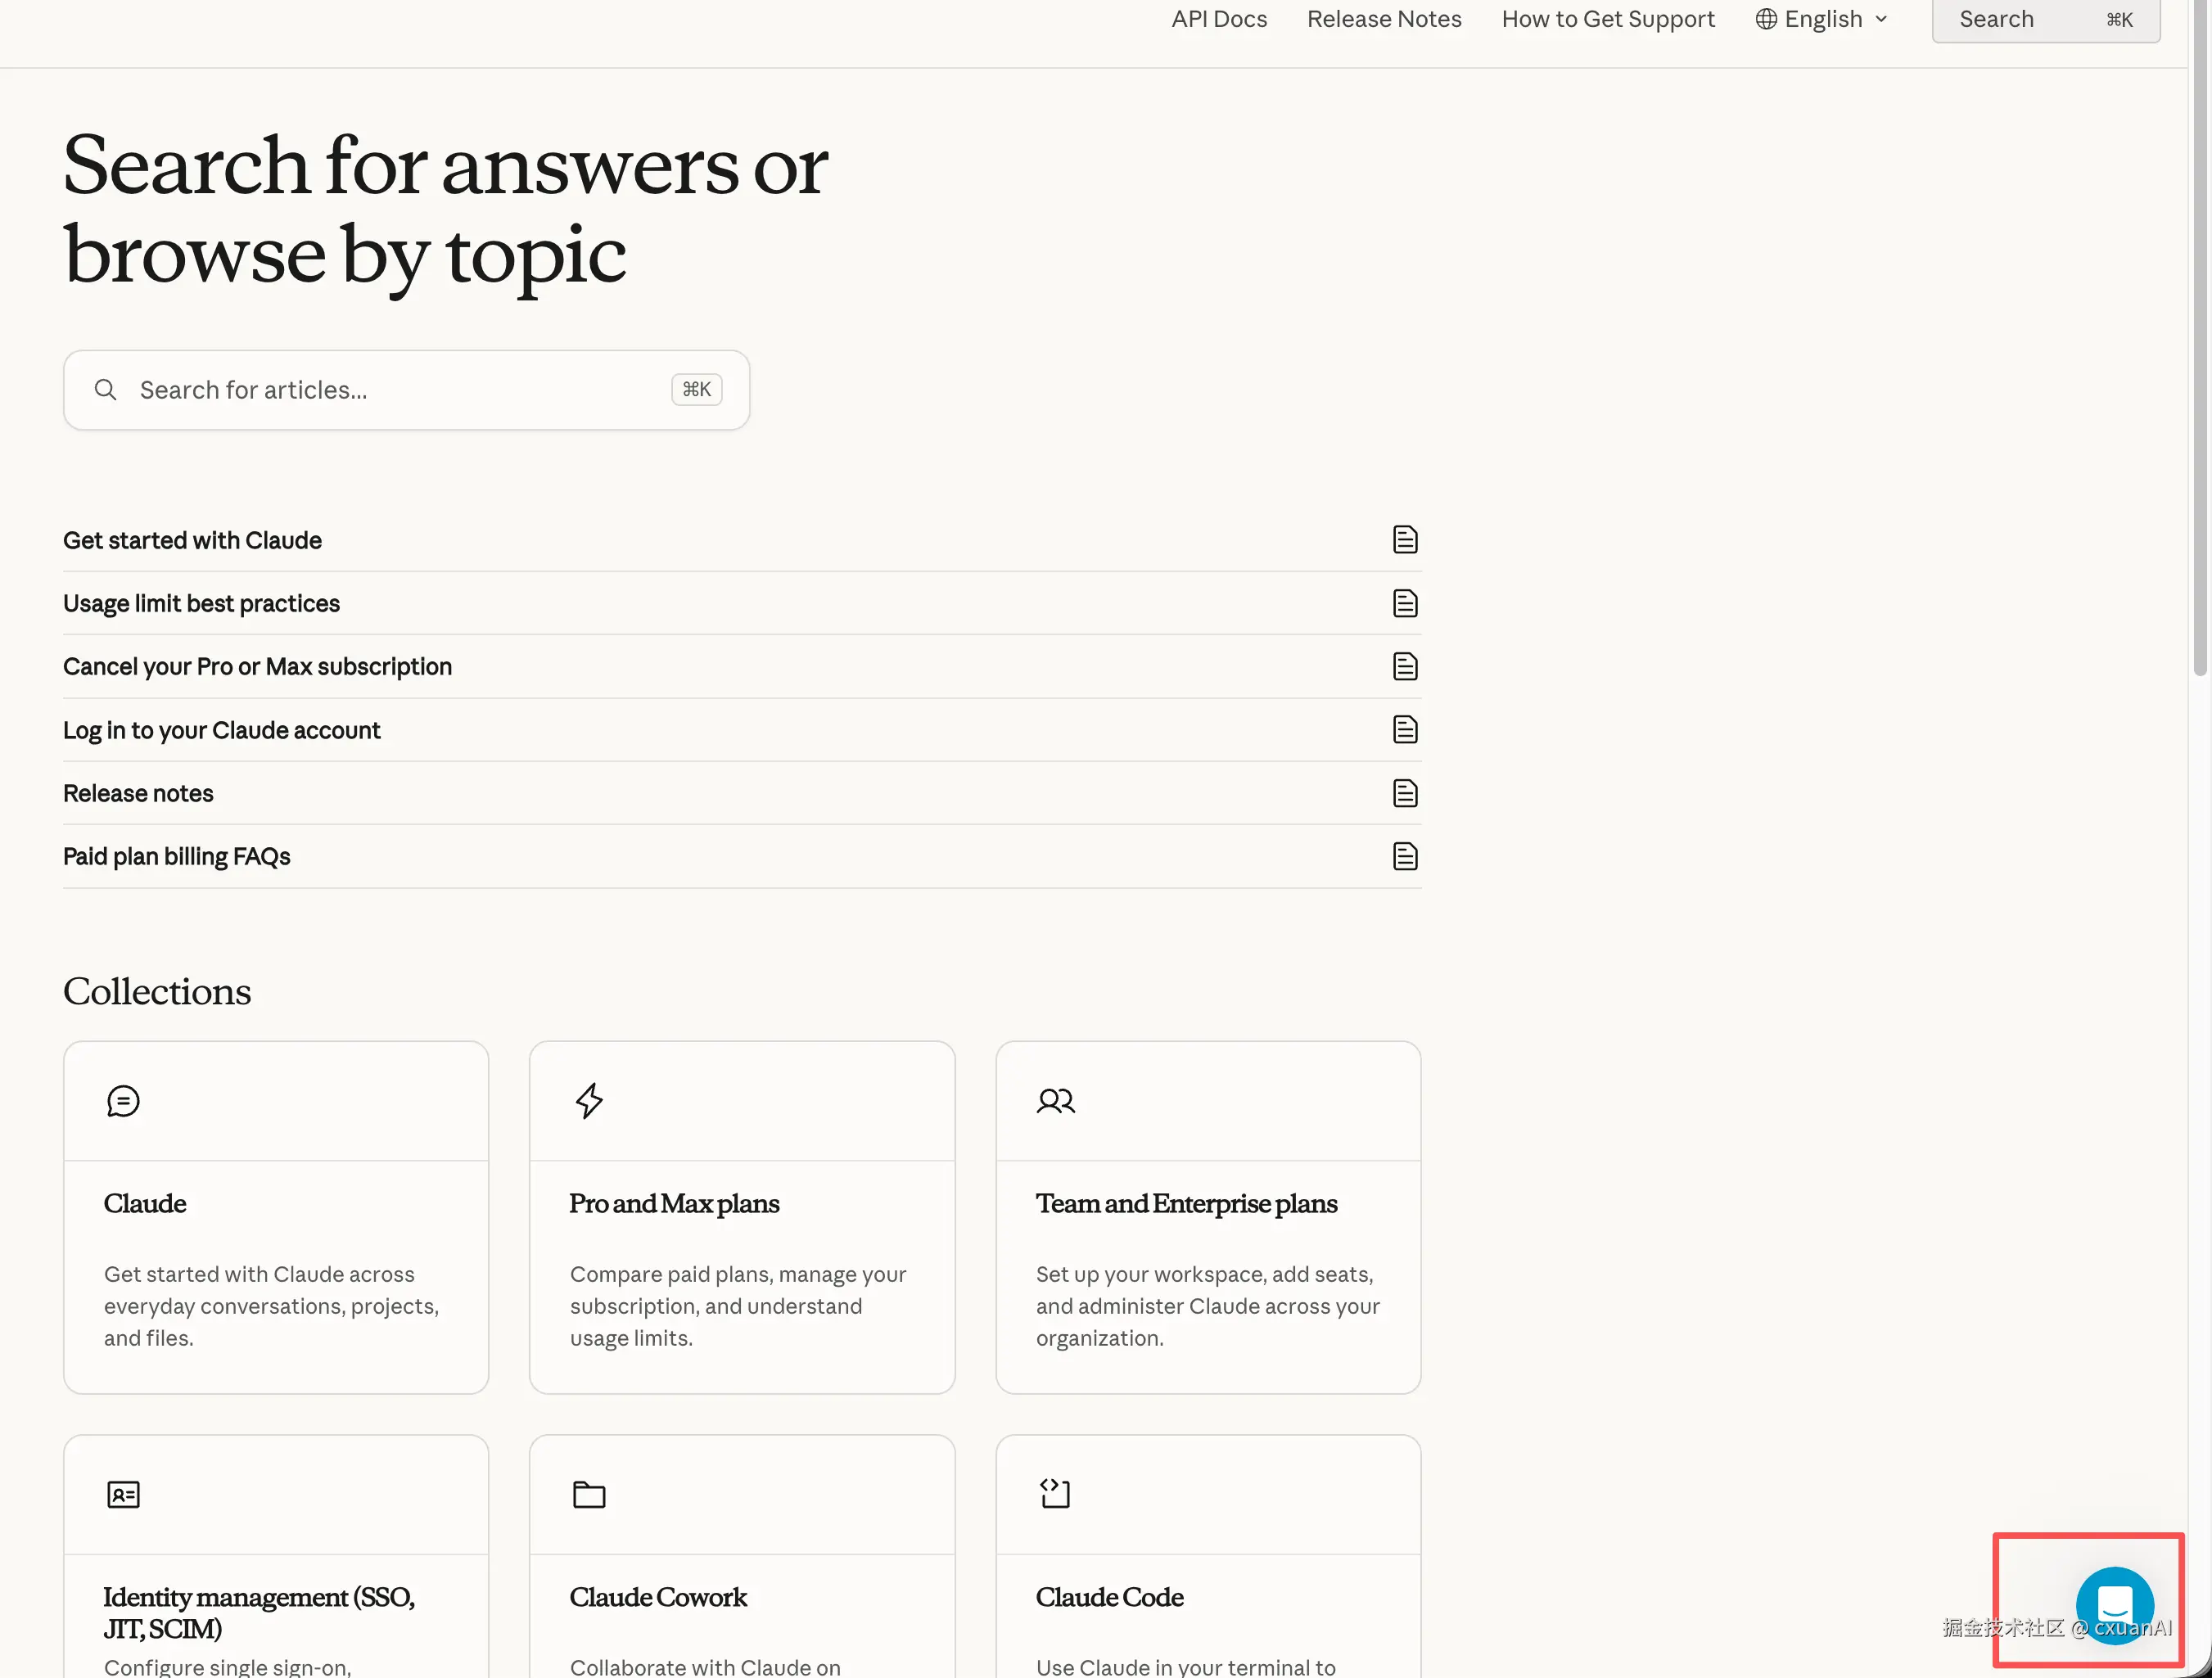
Task: Open the chat messenger bubble icon
Action: (x=2114, y=1605)
